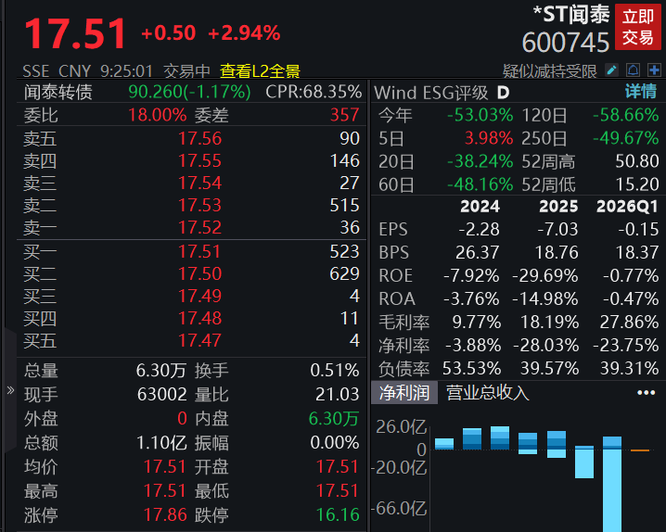Click the 买五 price 17.47
Viewport: 666px width, 532px height.
coord(199,341)
